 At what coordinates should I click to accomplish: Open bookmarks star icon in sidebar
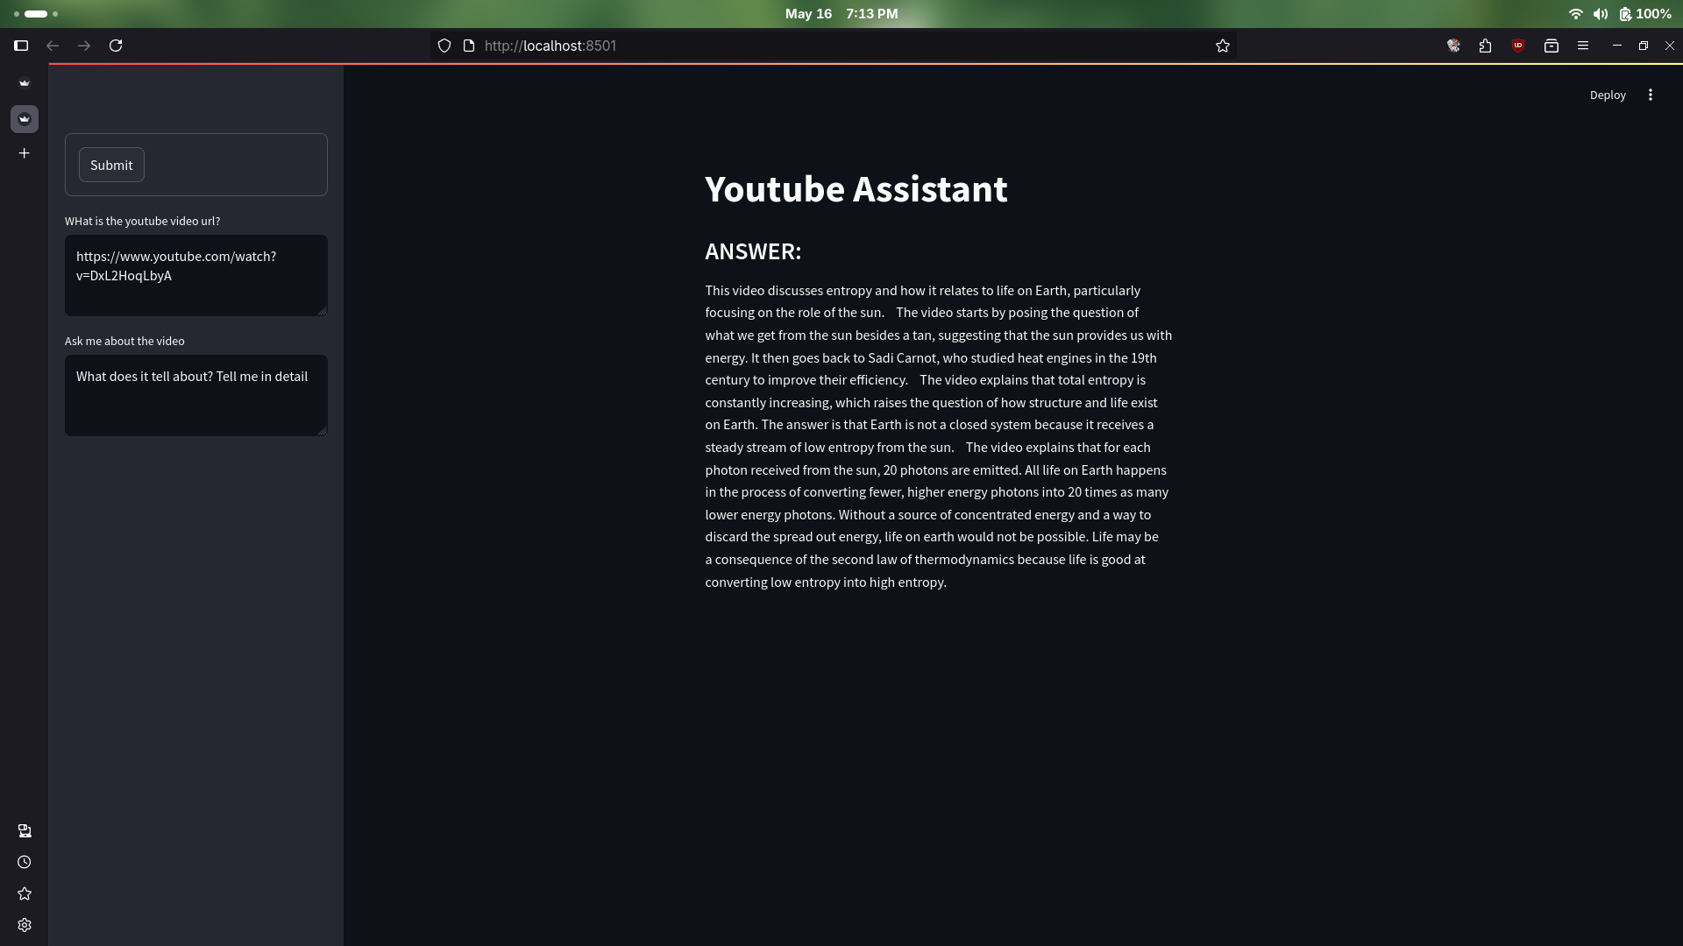(25, 893)
